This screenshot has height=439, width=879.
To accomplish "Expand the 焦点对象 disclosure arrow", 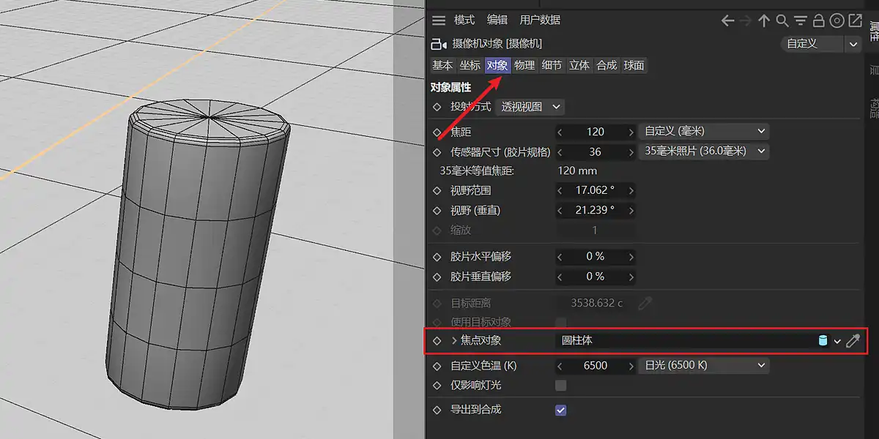I will coord(454,341).
